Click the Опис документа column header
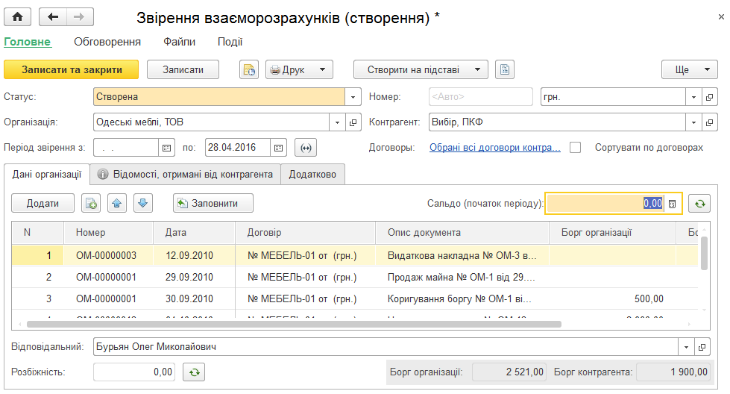The image size is (730, 394). tap(462, 232)
